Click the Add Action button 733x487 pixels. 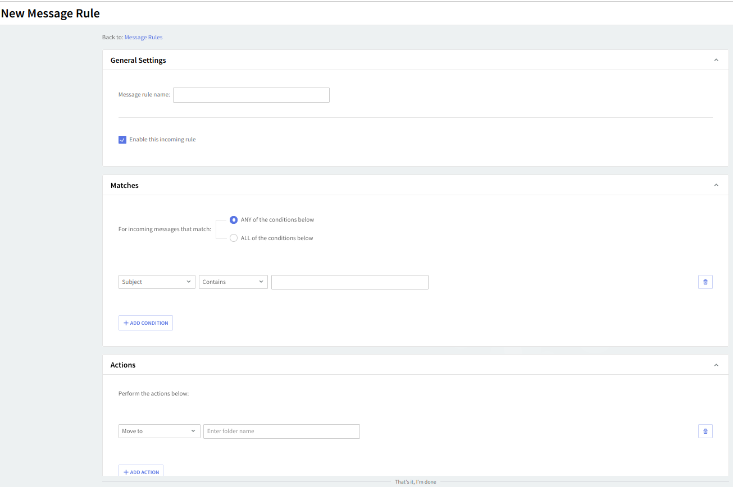pos(141,472)
